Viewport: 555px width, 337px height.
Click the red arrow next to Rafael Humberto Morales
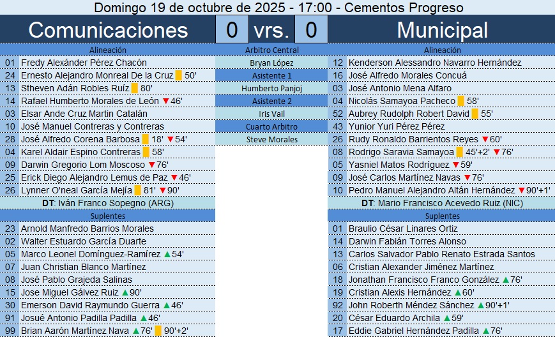[165, 101]
